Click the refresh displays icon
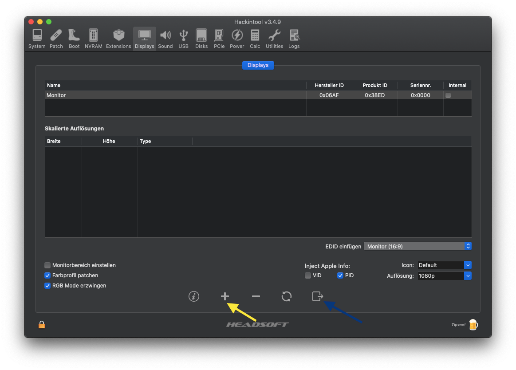Screen dimensions: 516x370 [x=287, y=296]
